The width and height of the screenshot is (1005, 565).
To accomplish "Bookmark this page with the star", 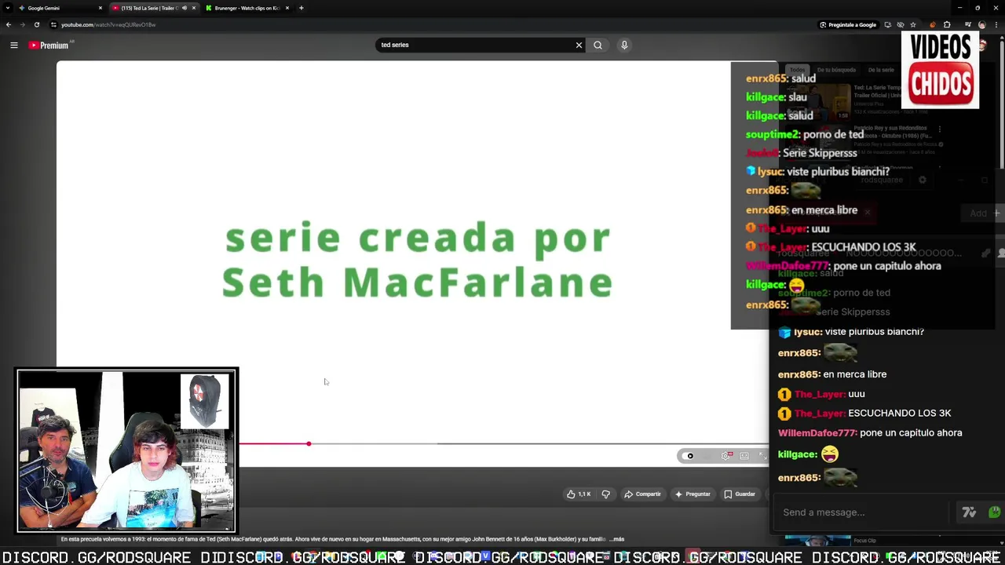I will click(x=914, y=24).
